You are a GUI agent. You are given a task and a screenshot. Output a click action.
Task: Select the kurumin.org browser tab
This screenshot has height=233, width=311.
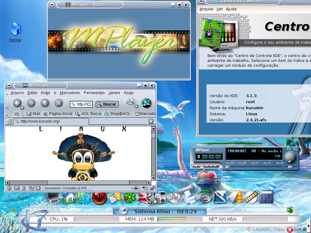(x=51, y=121)
